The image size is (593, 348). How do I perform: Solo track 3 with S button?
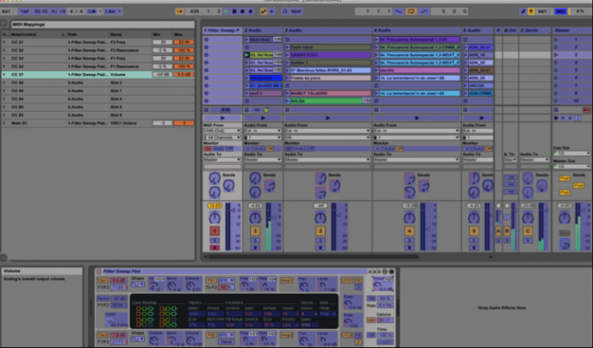pyautogui.click(x=320, y=240)
